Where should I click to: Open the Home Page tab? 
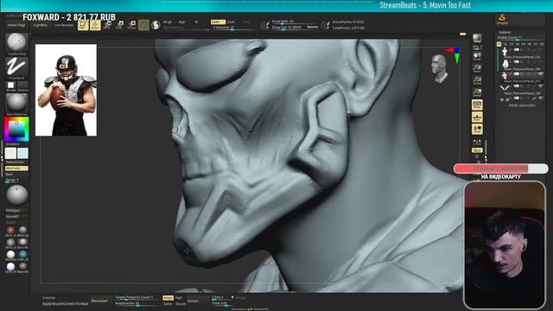pyautogui.click(x=16, y=25)
